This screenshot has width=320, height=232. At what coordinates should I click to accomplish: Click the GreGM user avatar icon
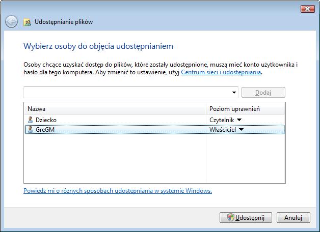pyautogui.click(x=30, y=130)
